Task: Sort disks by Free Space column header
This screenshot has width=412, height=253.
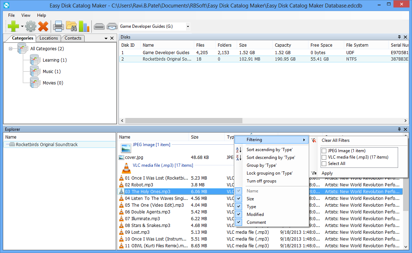Action: pyautogui.click(x=326, y=45)
